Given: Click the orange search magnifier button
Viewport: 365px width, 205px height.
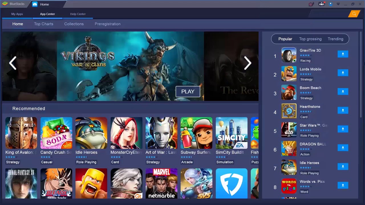Looking at the screenshot, I should point(354,14).
